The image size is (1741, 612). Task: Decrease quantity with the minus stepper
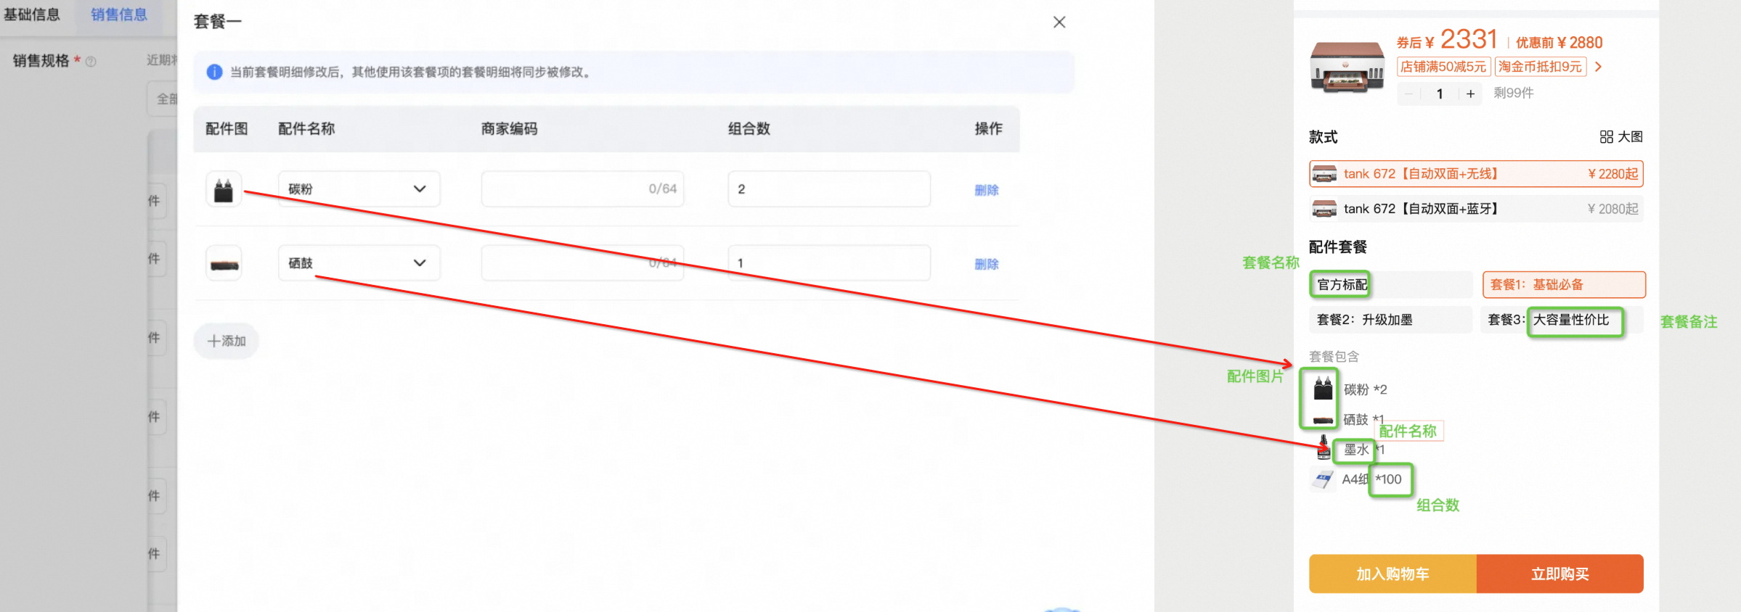tap(1408, 94)
